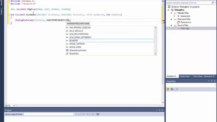
Task: Switch to Team Explorer tab
Action: (185, 76)
